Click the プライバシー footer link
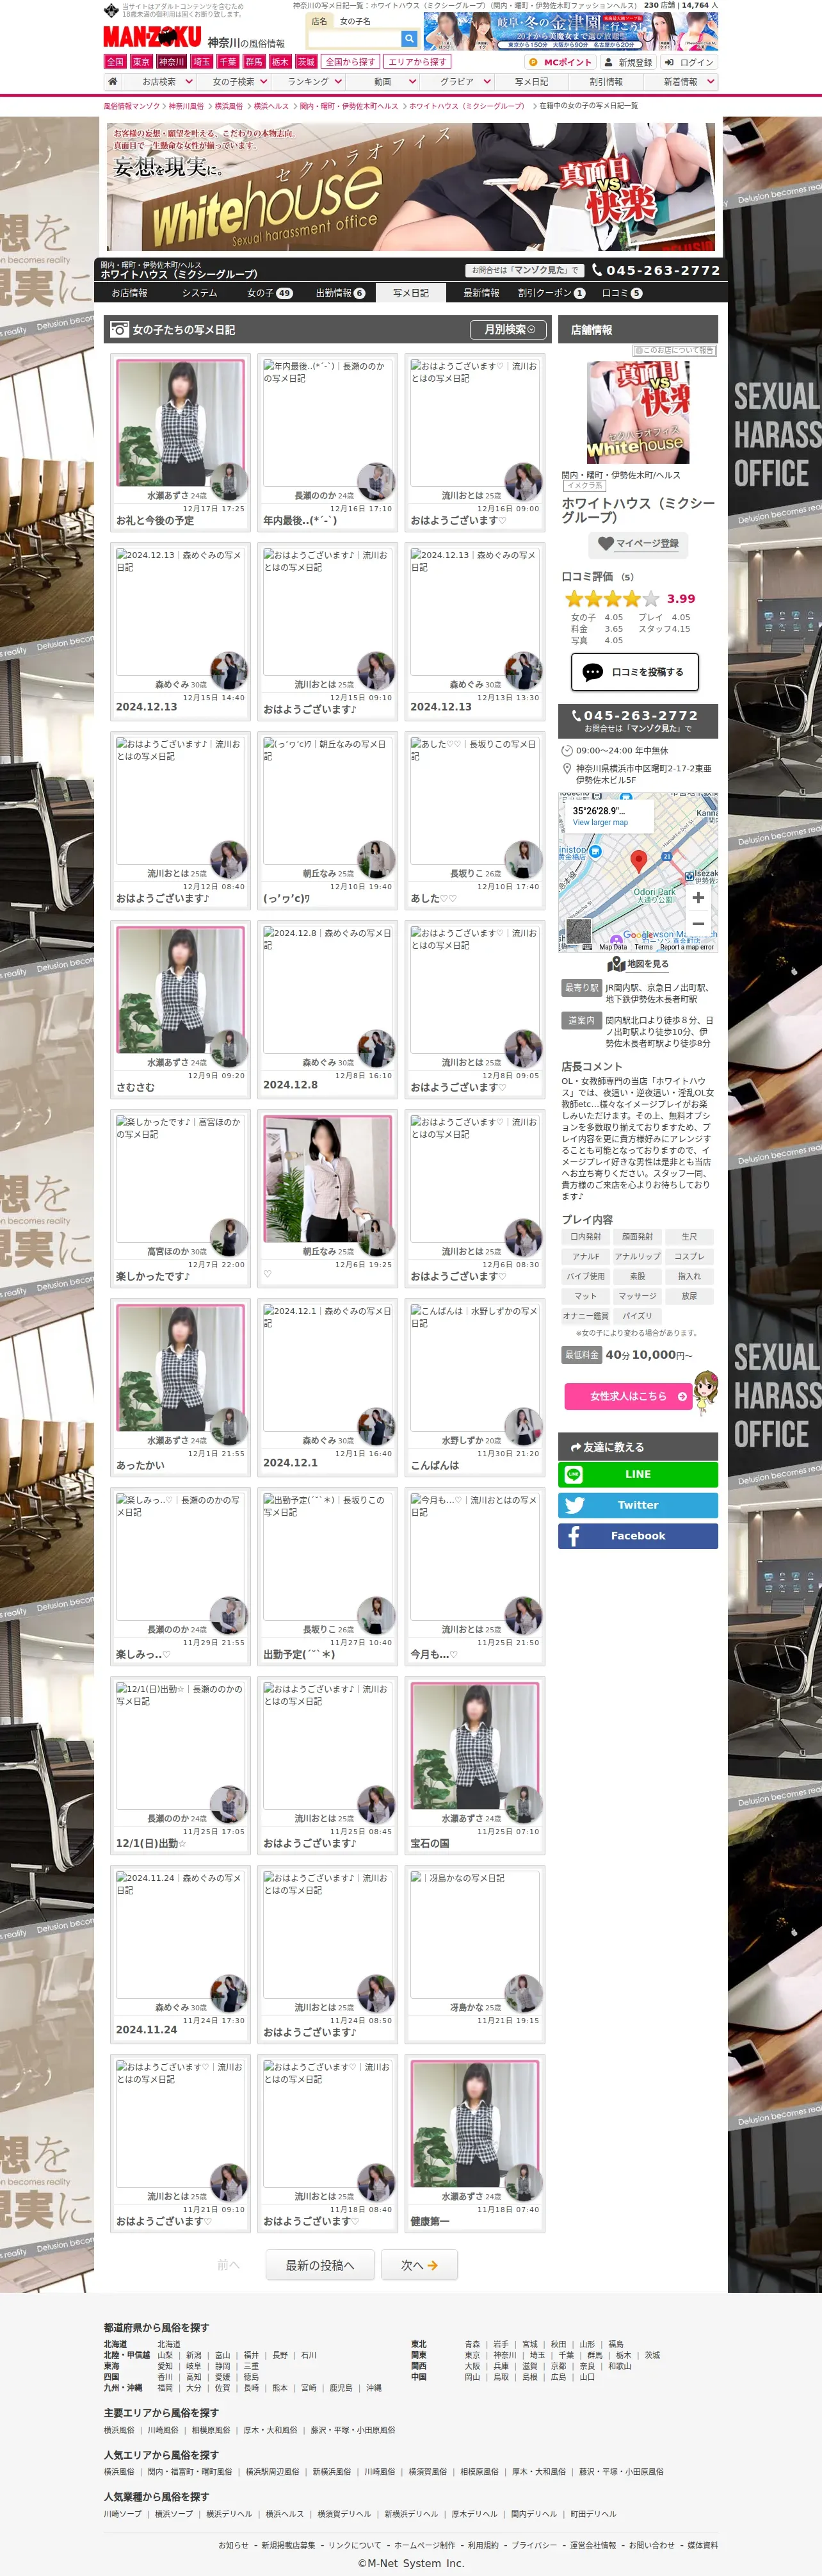This screenshot has width=822, height=2576. (x=535, y=2545)
